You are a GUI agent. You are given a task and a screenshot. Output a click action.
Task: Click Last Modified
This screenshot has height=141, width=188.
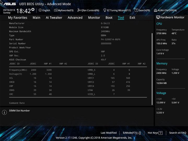coord(109,133)
